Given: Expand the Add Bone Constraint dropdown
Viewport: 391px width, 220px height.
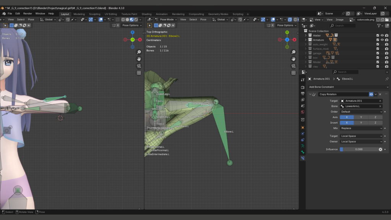Looking at the screenshot, I should click(x=347, y=87).
